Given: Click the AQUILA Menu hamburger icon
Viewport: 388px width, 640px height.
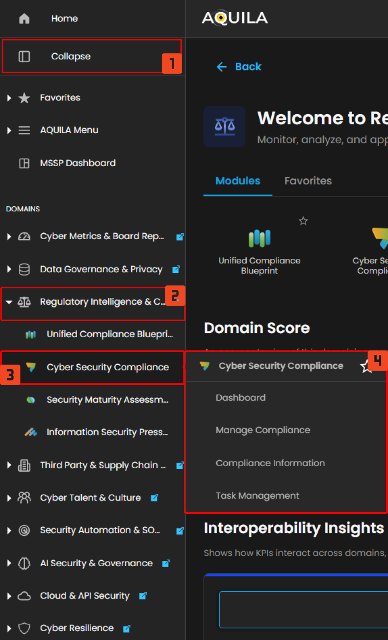Looking at the screenshot, I should click(x=24, y=130).
